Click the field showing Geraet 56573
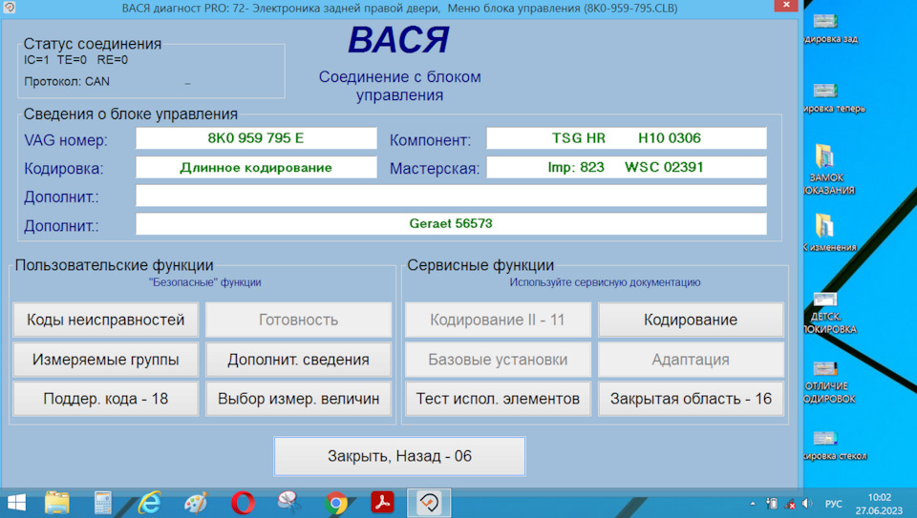 click(x=451, y=223)
